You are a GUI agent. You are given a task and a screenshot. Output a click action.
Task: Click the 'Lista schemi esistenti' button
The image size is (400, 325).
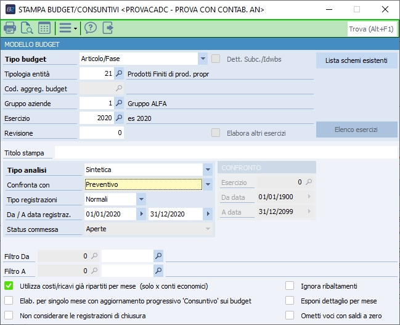(356, 60)
